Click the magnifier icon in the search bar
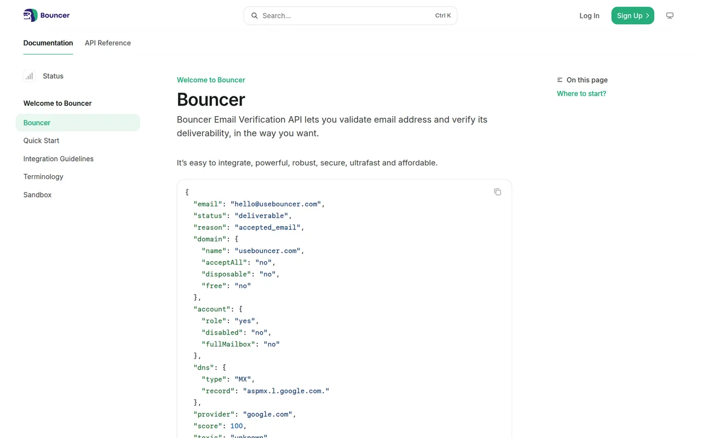The height and width of the screenshot is (438, 701). [255, 16]
